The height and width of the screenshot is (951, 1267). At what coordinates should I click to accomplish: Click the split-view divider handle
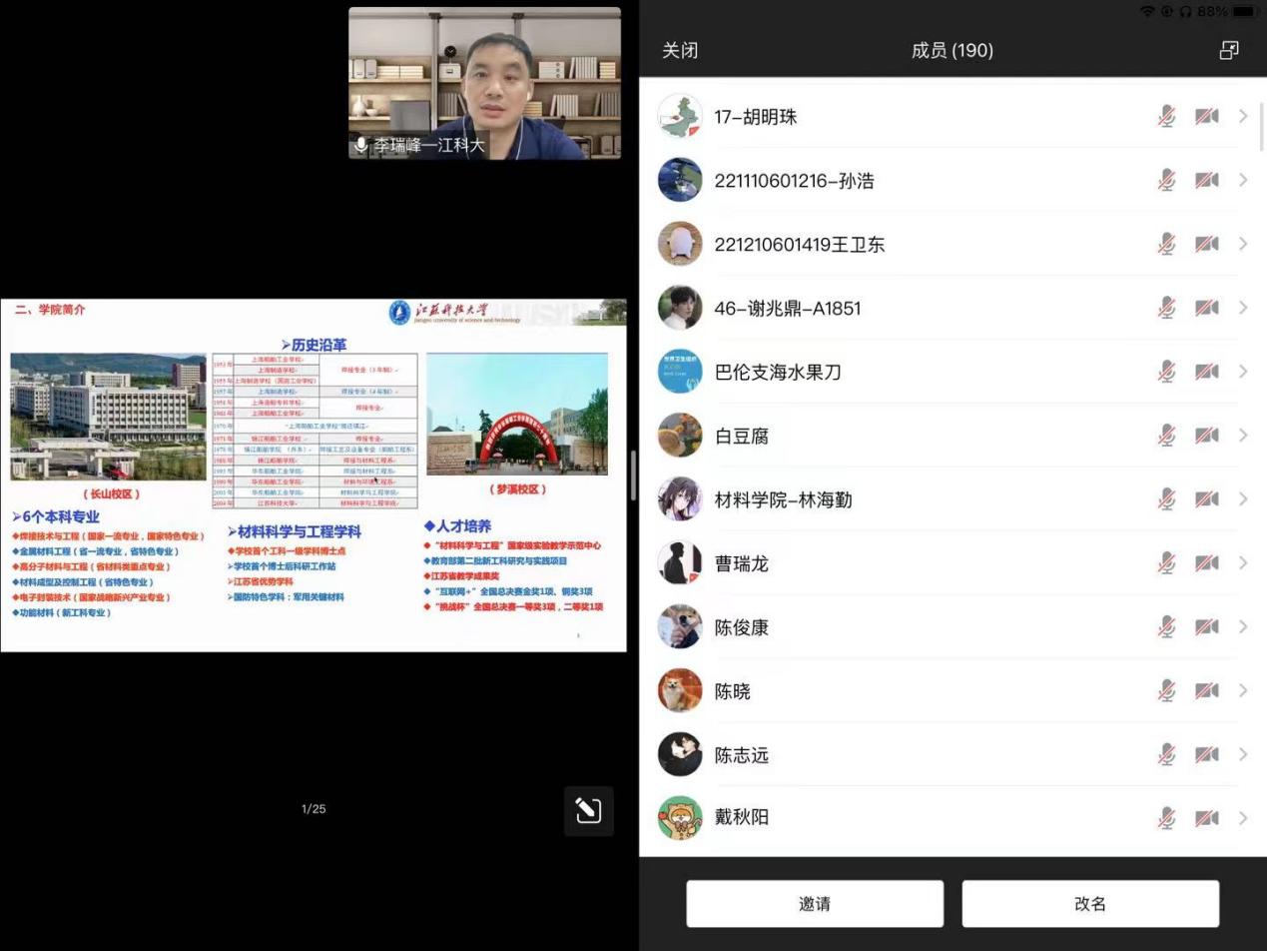[633, 475]
